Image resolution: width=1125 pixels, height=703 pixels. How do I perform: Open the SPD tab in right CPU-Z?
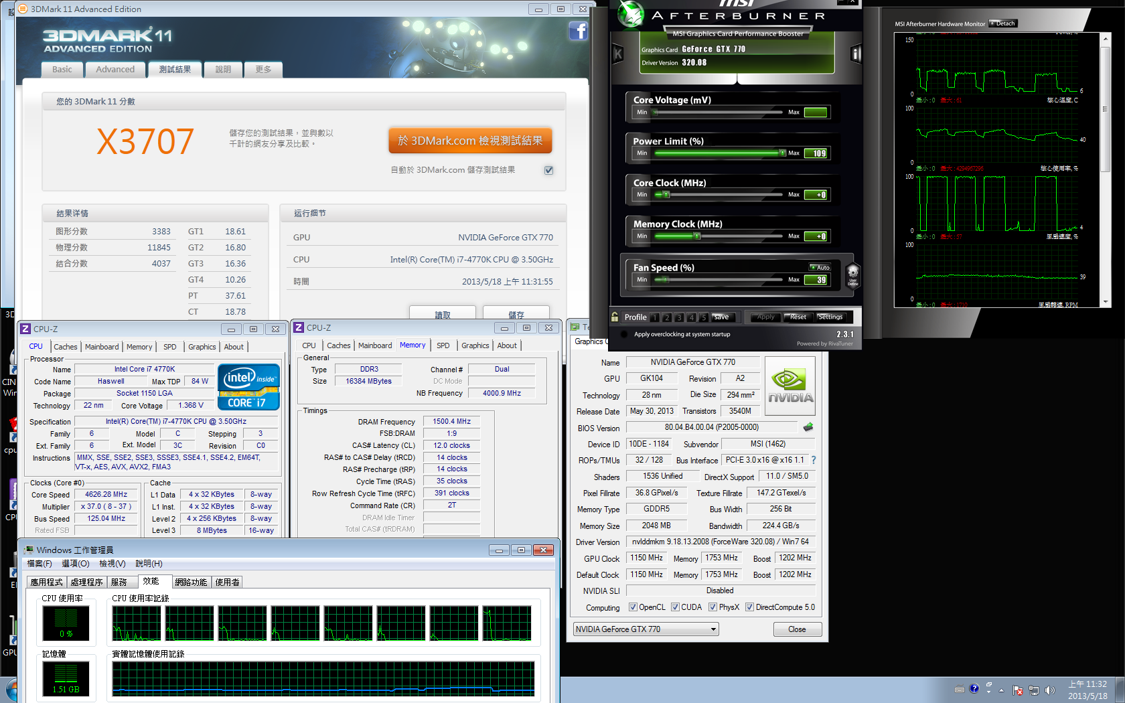pyautogui.click(x=443, y=345)
